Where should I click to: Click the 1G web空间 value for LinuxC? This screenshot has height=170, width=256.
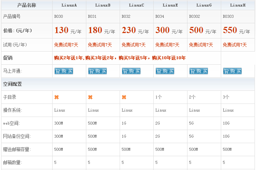point(124,123)
